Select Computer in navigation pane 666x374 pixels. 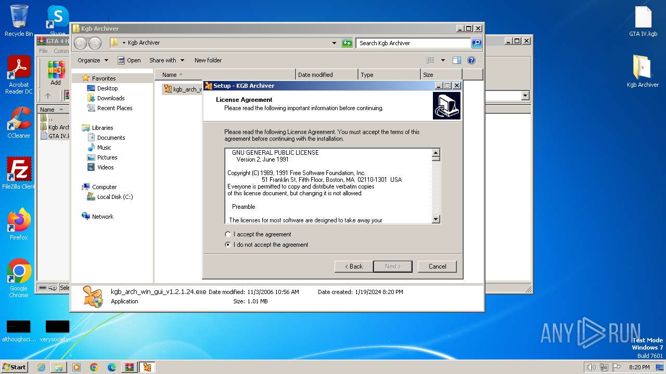coord(104,187)
